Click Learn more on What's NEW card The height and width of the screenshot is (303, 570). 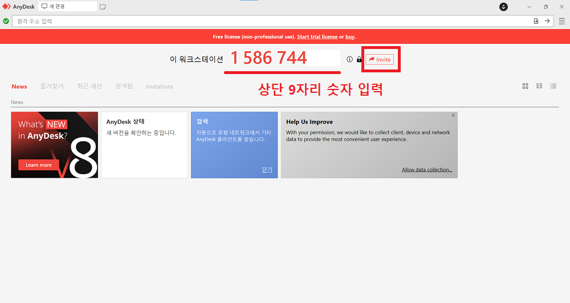click(x=39, y=165)
